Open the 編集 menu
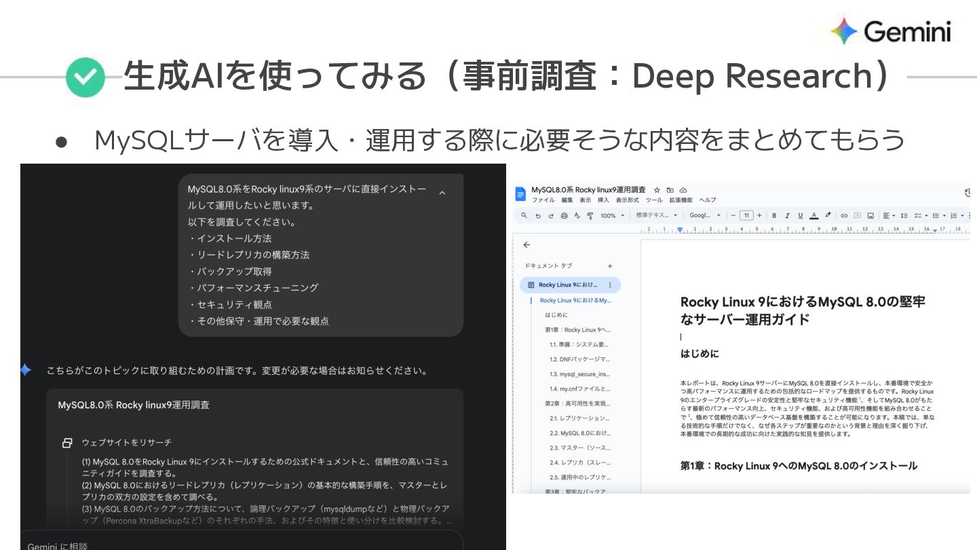 567,200
